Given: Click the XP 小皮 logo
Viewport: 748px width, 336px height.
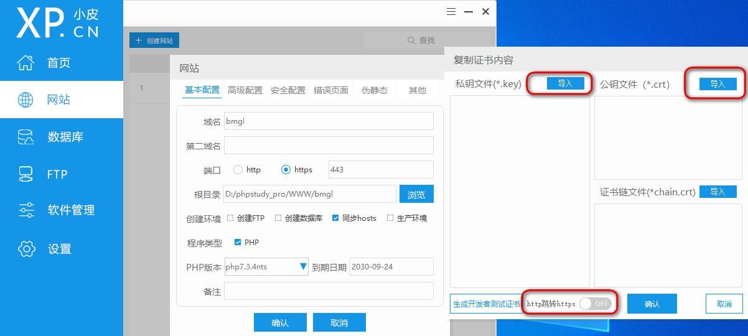Looking at the screenshot, I should [57, 23].
